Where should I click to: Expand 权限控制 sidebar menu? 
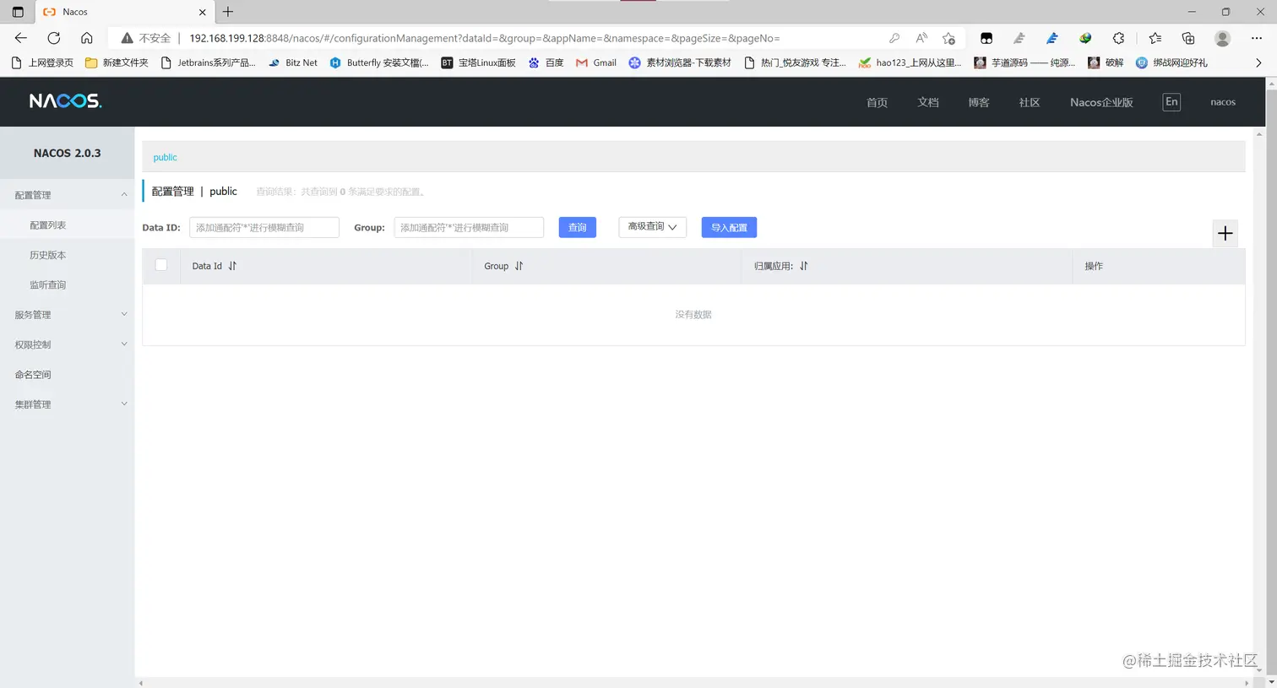coord(67,344)
